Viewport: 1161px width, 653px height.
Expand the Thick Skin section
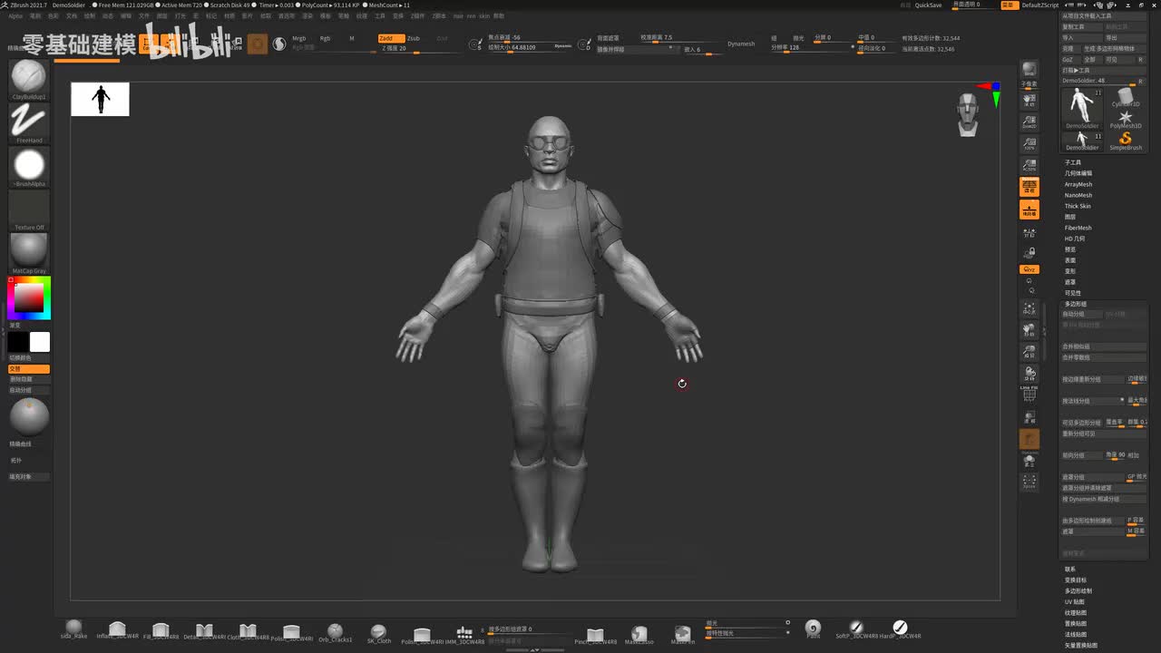point(1078,206)
